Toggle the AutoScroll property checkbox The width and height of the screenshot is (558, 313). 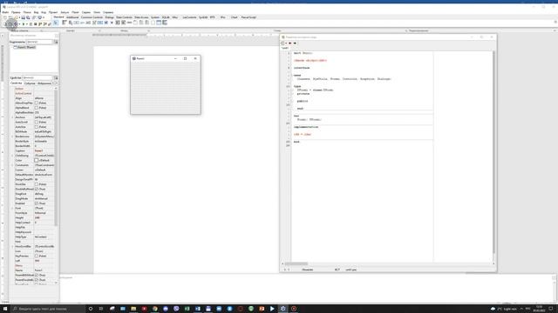point(37,122)
